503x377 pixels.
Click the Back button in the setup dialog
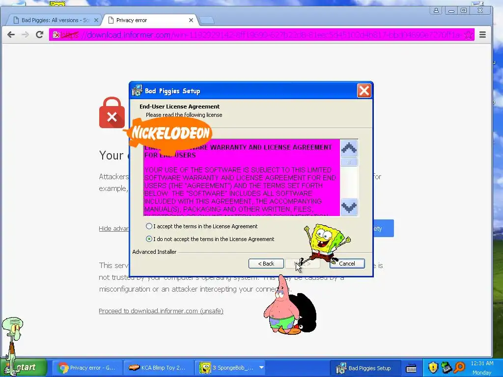point(266,264)
